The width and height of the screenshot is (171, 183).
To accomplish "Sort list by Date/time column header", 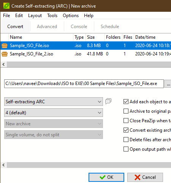I will [152, 37].
